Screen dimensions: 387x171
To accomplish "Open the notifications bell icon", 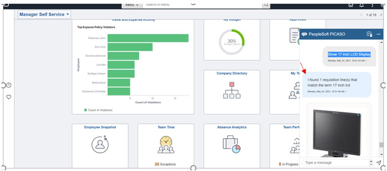I will (x=361, y=5).
